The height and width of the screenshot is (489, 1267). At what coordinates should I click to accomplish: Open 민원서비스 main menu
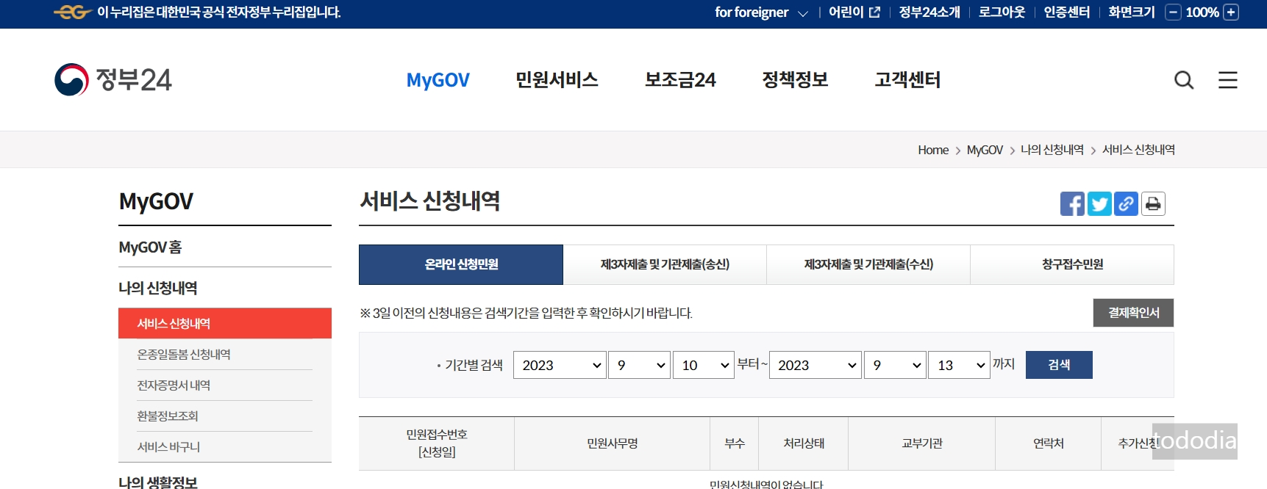click(x=557, y=80)
